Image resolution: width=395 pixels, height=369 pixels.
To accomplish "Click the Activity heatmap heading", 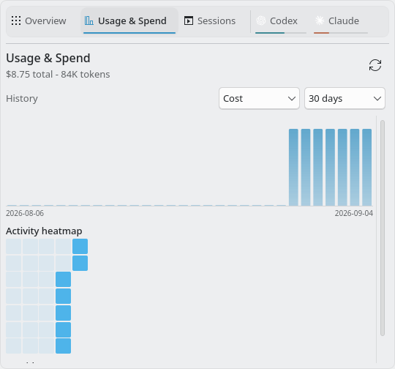I will [44, 231].
